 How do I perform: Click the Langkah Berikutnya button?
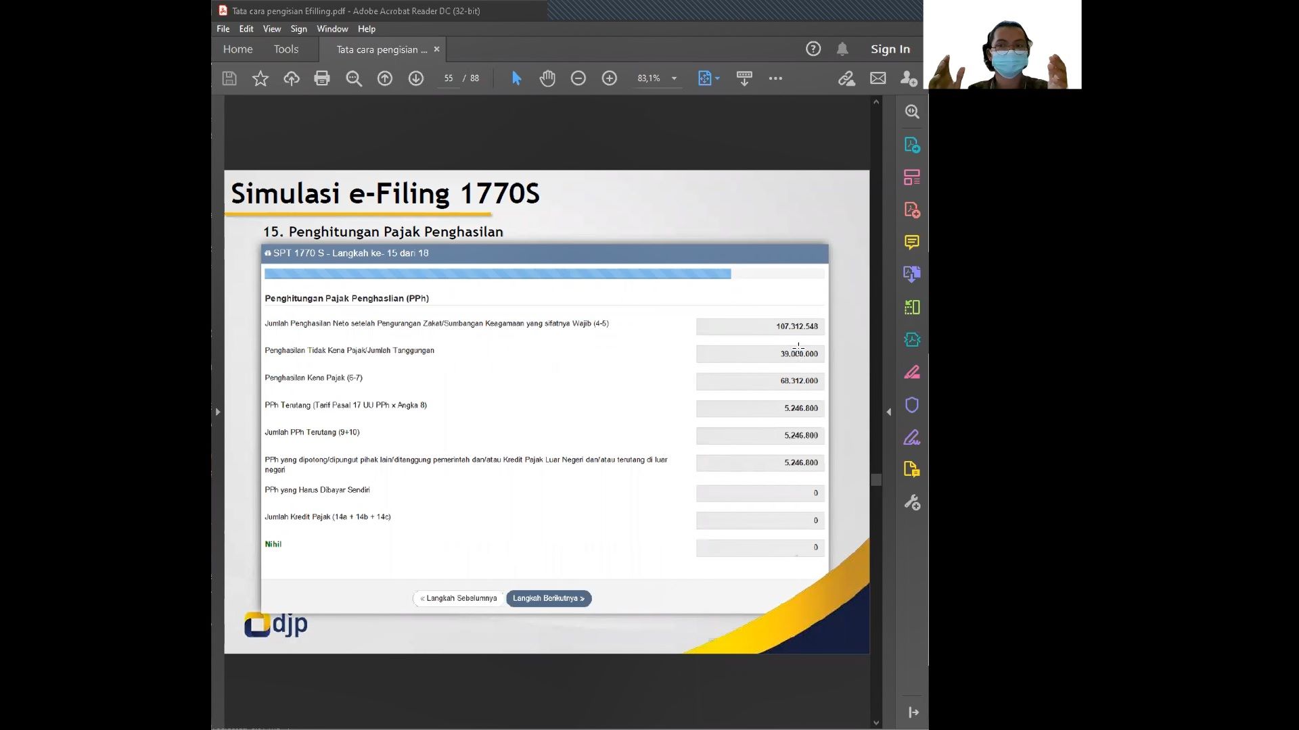549,598
